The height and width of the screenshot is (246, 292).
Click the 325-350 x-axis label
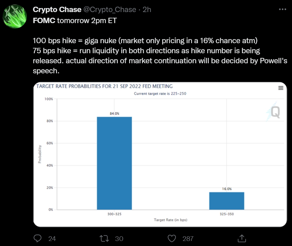pos(227,214)
